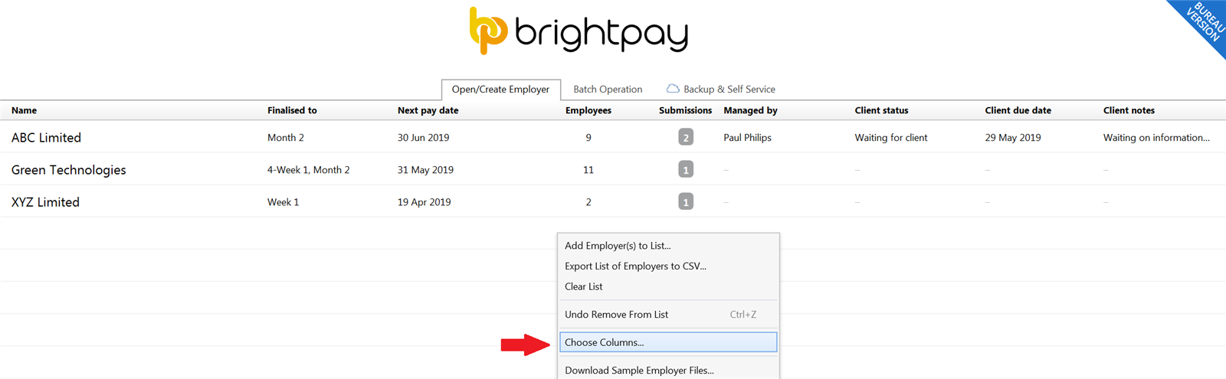
Task: Click '4-Week 1, Month 2' cell
Action: tap(308, 170)
